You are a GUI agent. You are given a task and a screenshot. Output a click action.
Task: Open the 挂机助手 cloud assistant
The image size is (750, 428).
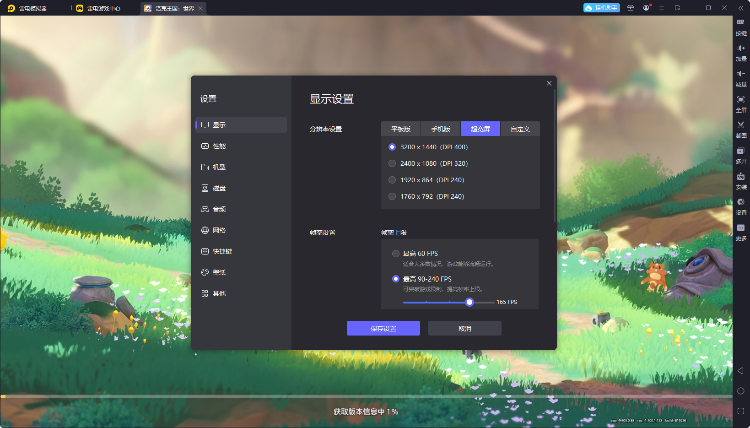click(602, 8)
